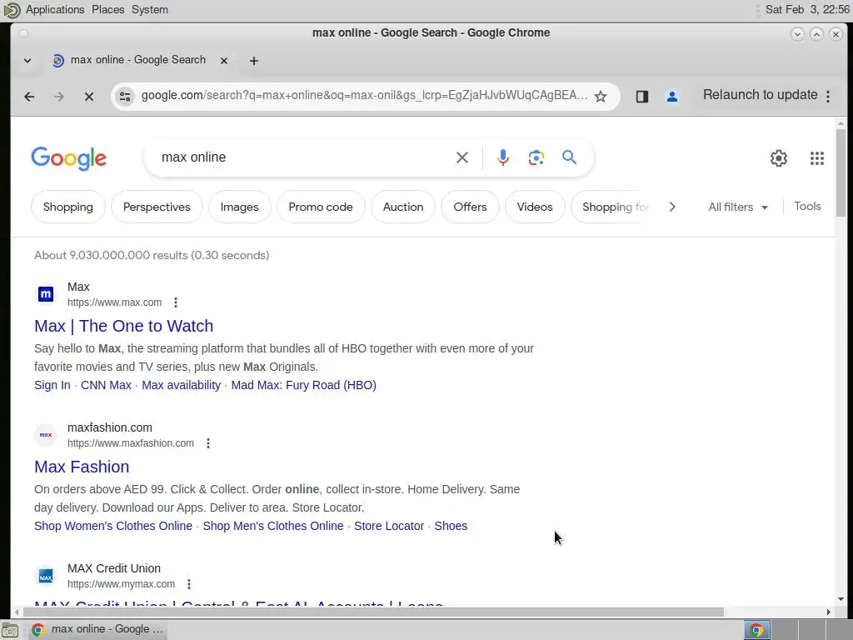Select the Shopping filter chip

(x=68, y=207)
